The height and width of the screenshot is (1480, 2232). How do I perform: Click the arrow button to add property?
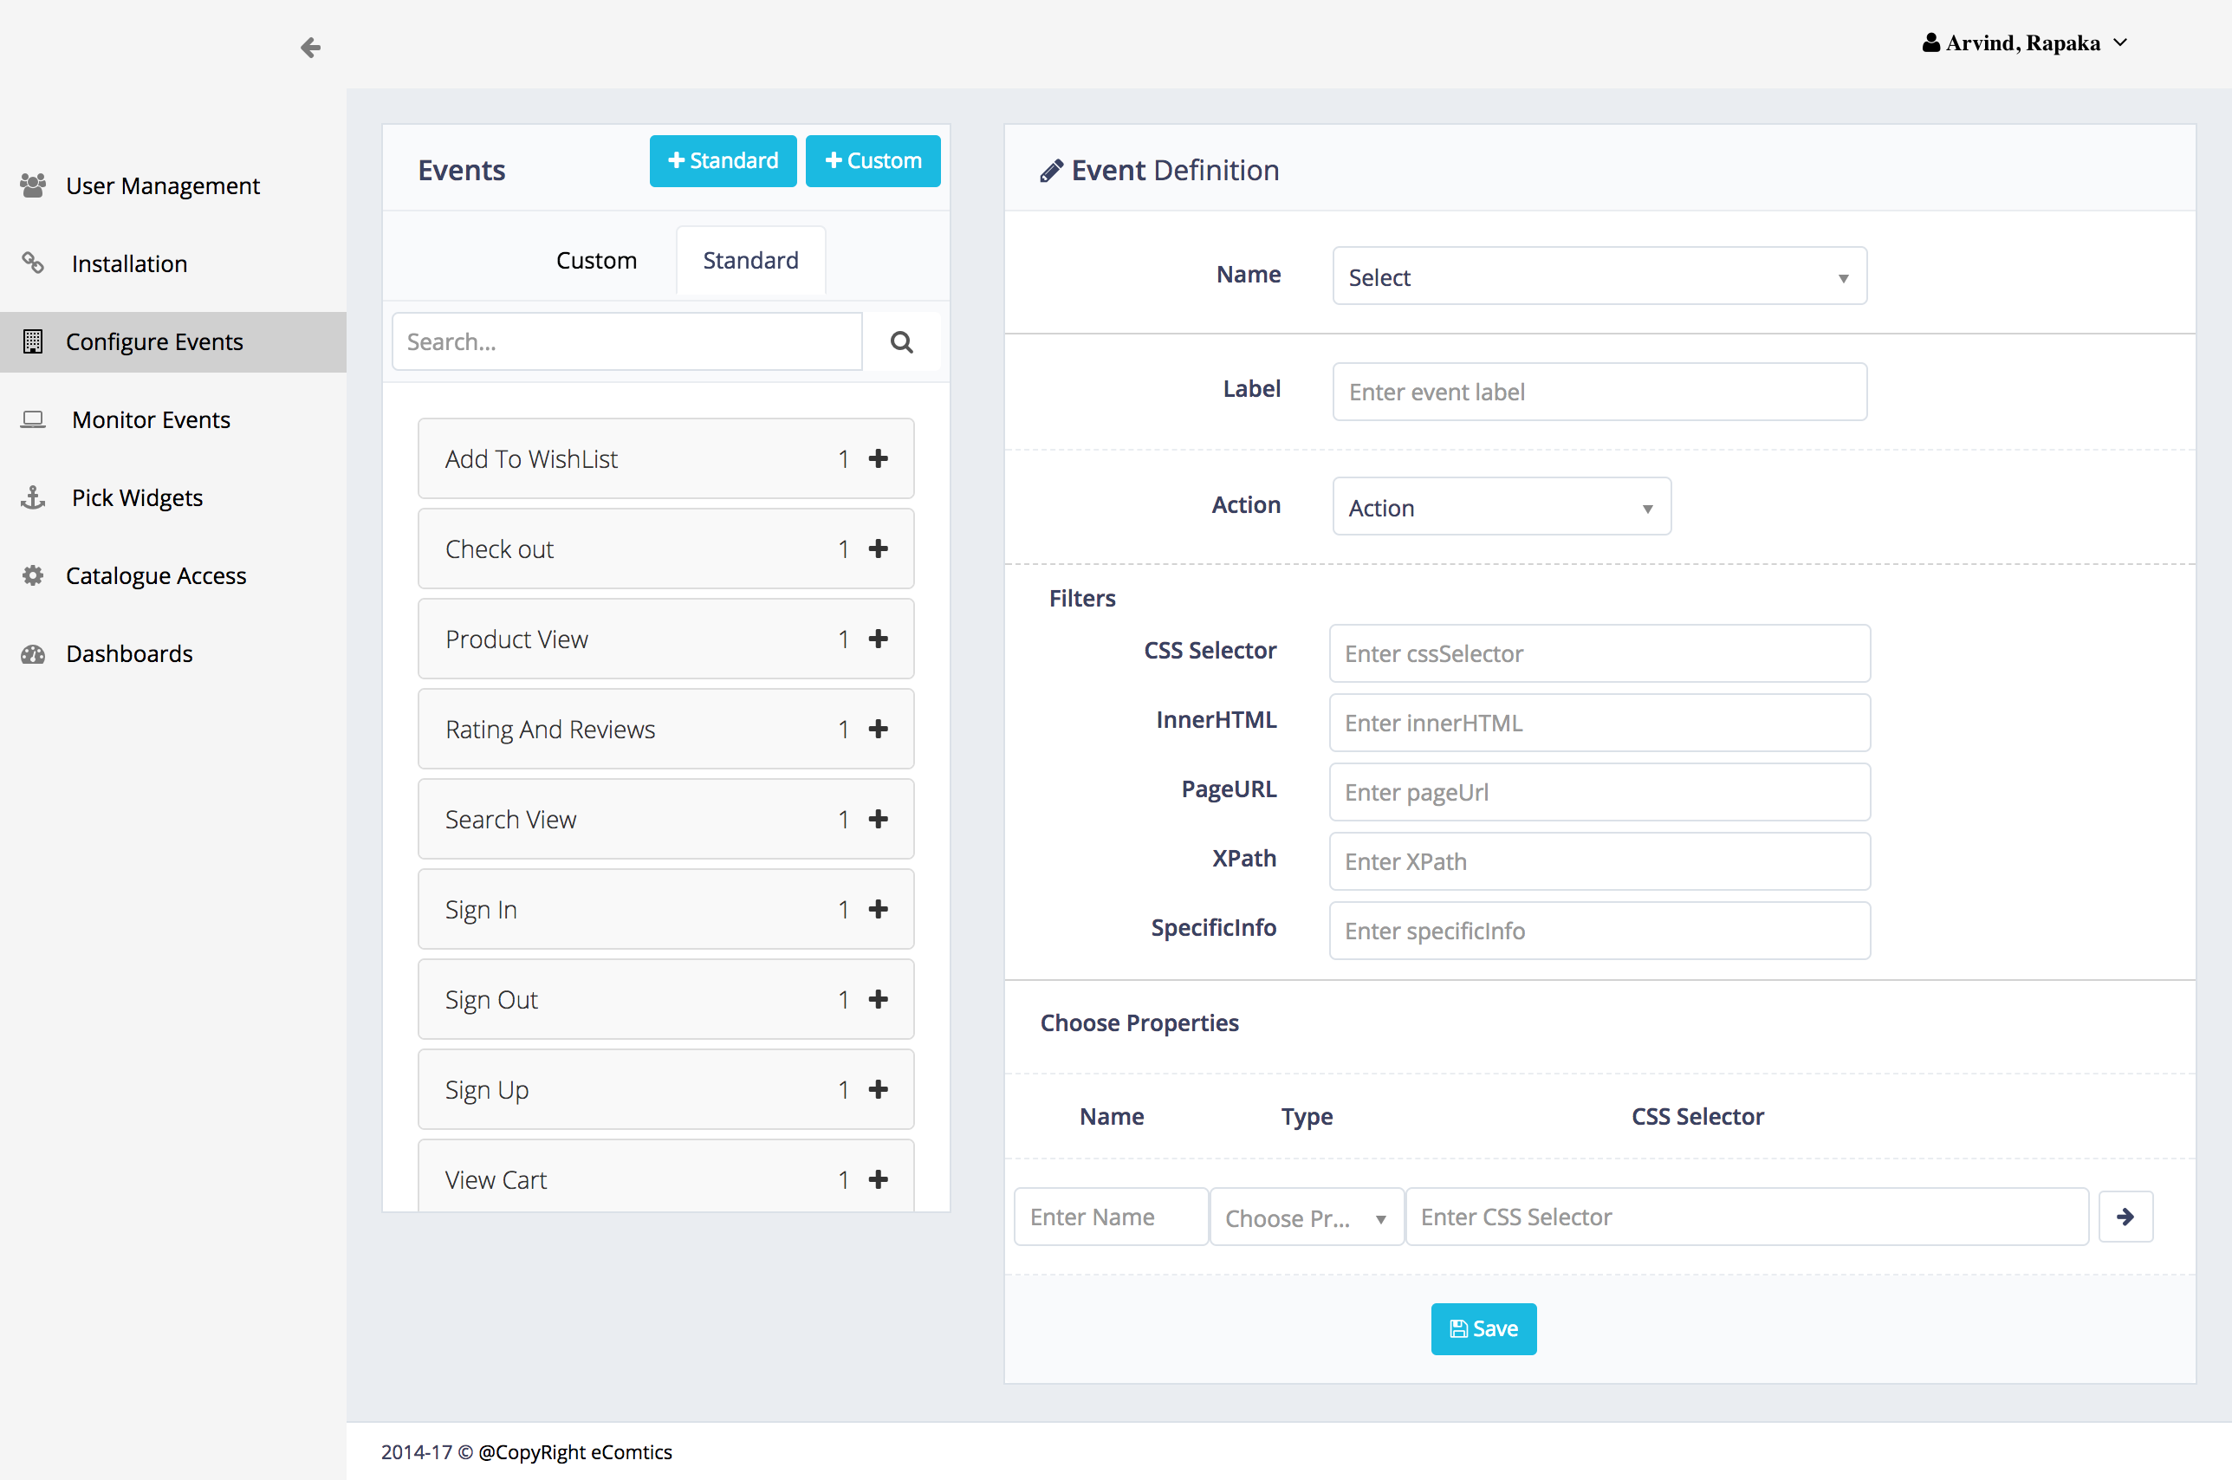pyautogui.click(x=2125, y=1217)
